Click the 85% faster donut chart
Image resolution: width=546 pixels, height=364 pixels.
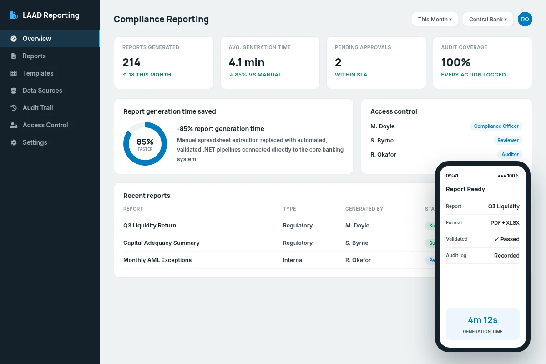coord(145,144)
